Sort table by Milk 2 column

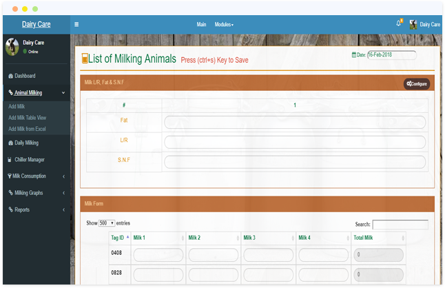pyautogui.click(x=213, y=238)
